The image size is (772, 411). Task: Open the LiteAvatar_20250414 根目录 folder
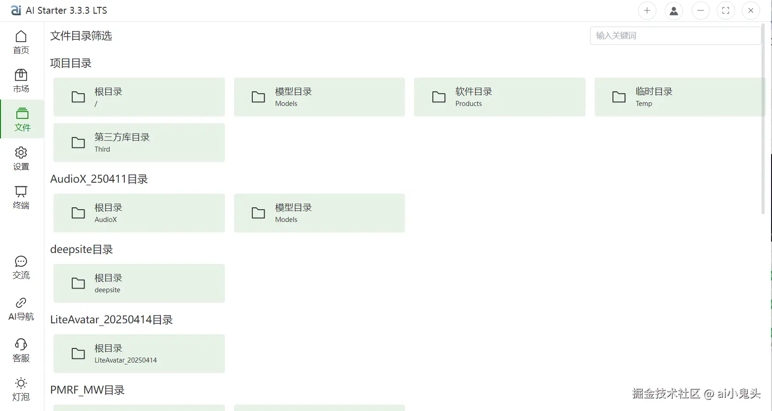click(x=139, y=353)
